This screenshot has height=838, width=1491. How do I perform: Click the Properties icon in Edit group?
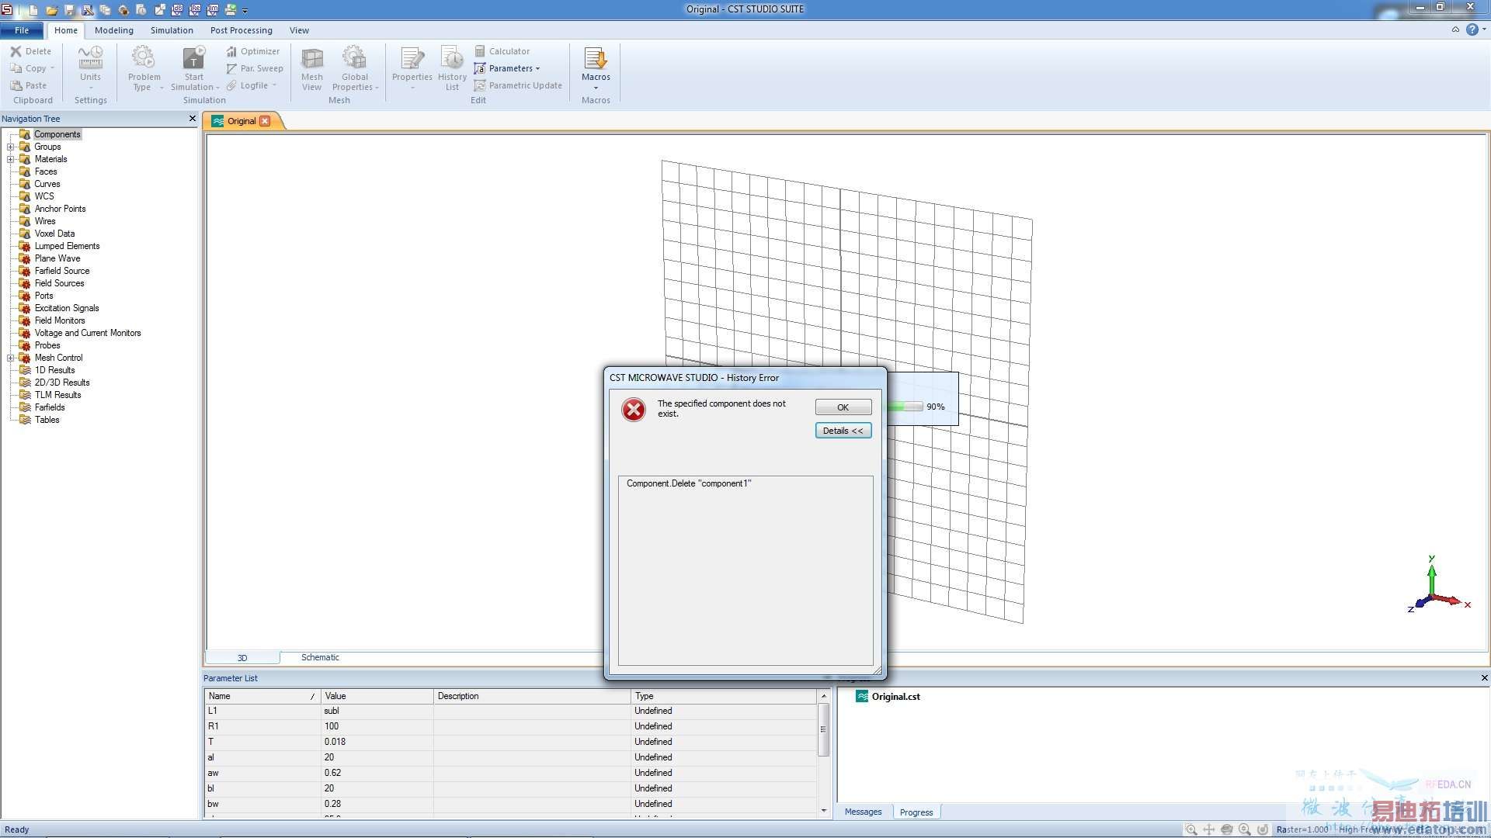tap(412, 57)
